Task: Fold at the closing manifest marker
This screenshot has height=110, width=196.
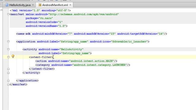Action: pos(8,84)
